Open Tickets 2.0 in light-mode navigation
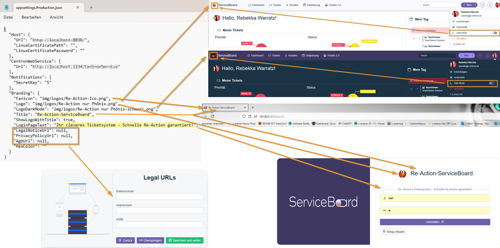Image resolution: width=500 pixels, height=248 pixels. click(x=333, y=5)
